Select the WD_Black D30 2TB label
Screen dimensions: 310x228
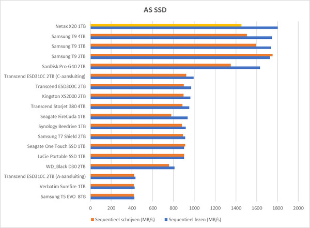click(x=66, y=166)
